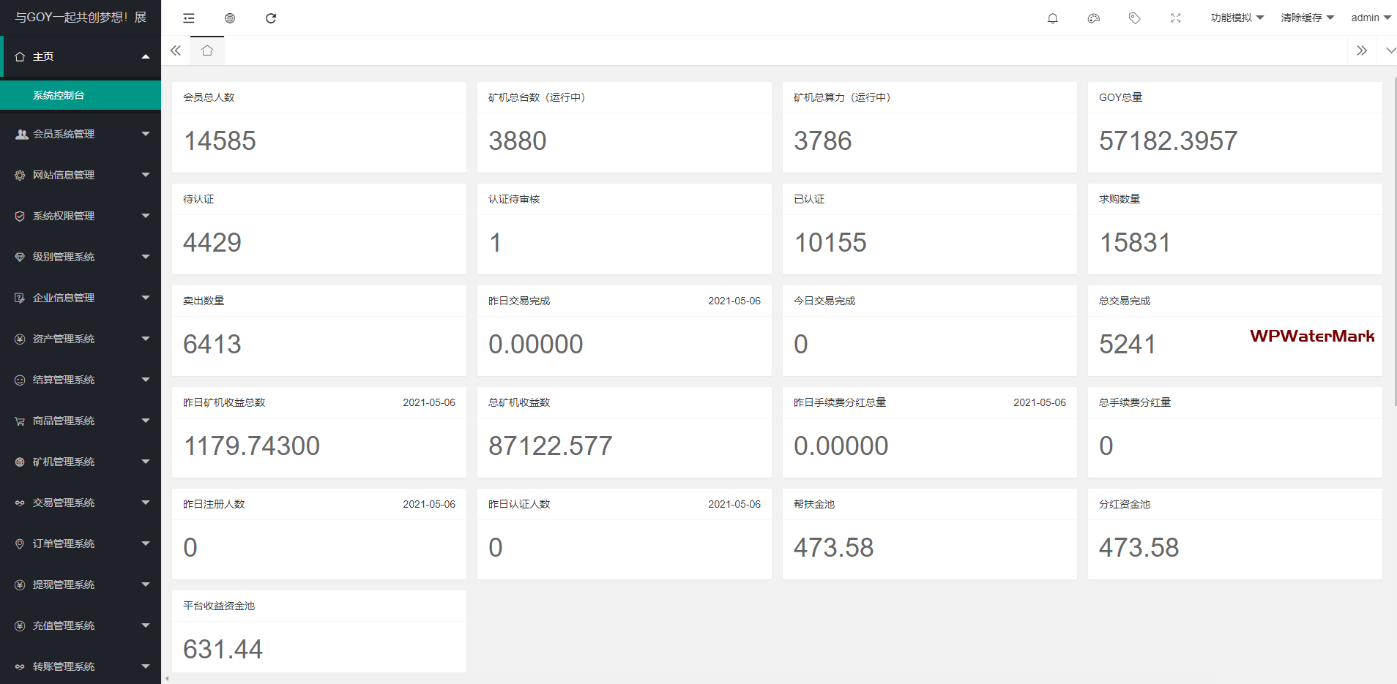Open tab options dropdown chevron
1397x684 pixels.
coord(1390,50)
